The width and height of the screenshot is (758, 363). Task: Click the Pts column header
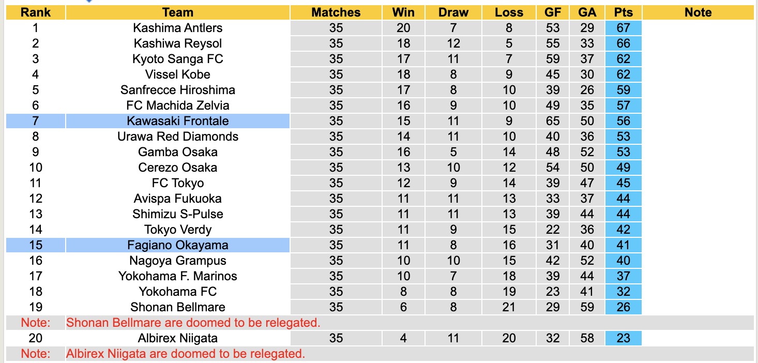pyautogui.click(x=623, y=12)
